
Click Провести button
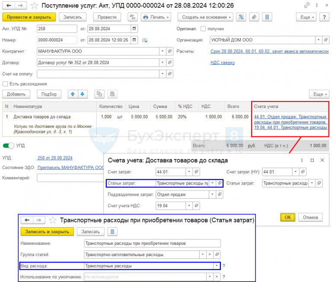click(x=107, y=17)
